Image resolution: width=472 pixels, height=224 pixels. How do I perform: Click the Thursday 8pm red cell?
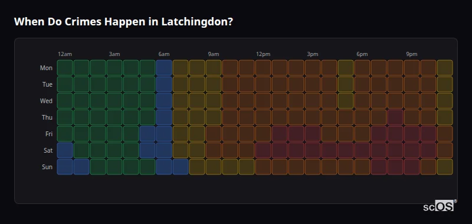tap(395, 117)
